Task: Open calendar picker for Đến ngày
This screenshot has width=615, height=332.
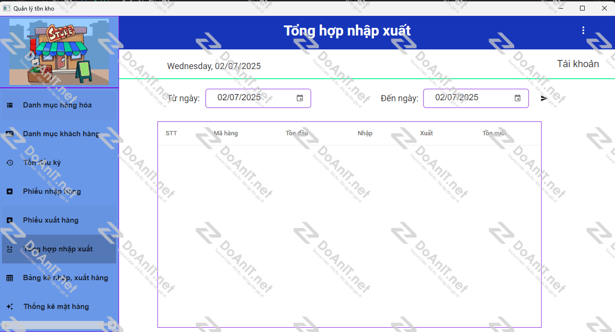Action: tap(518, 98)
